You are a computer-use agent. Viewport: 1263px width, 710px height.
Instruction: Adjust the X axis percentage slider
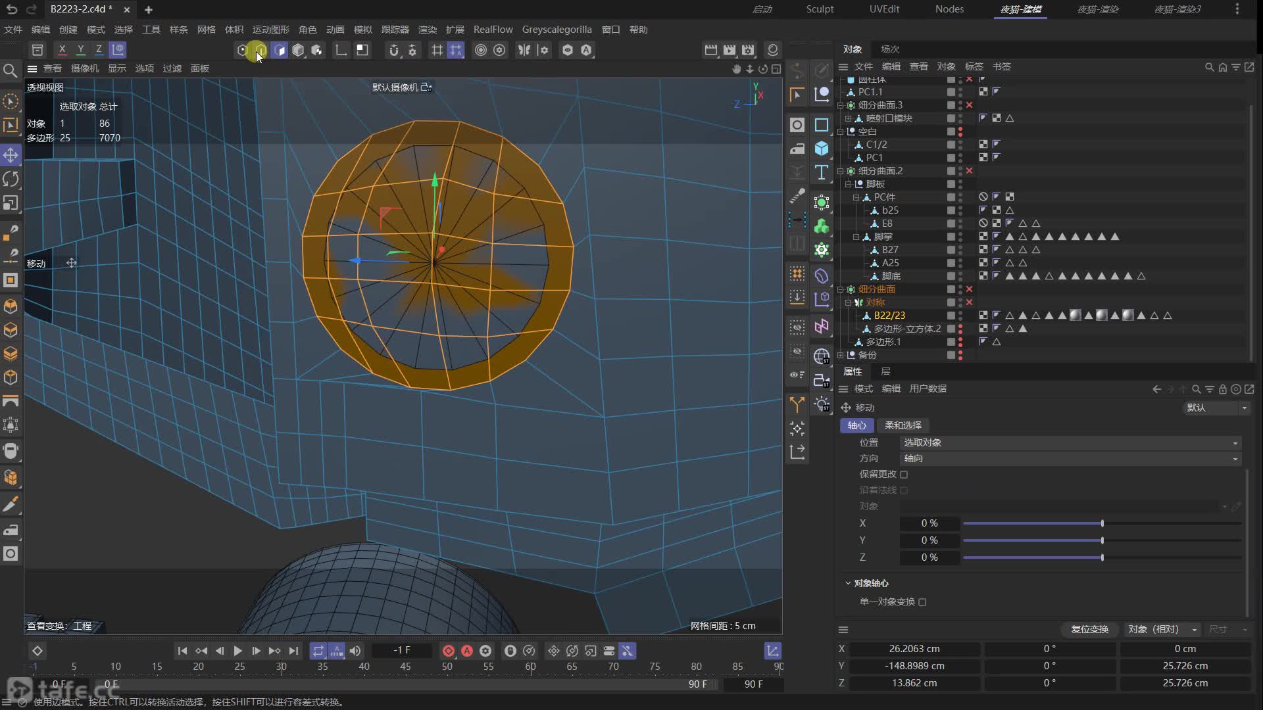pos(1102,523)
